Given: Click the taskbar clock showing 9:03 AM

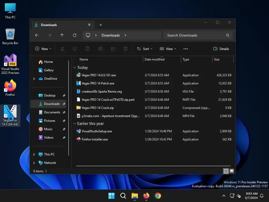Looking at the screenshot, I should [251, 196].
